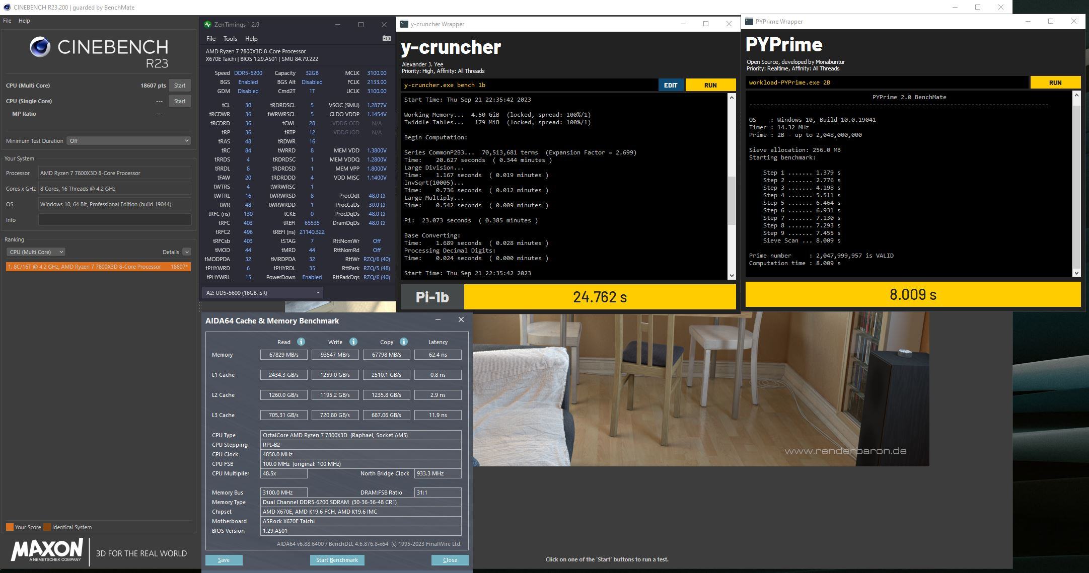Click the OS Windows 10 field in Cinebench
Image resolution: width=1089 pixels, height=573 pixels.
[115, 204]
